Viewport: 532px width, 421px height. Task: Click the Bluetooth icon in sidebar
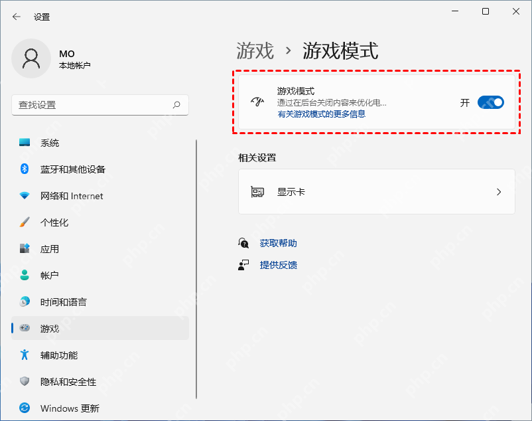(x=25, y=169)
